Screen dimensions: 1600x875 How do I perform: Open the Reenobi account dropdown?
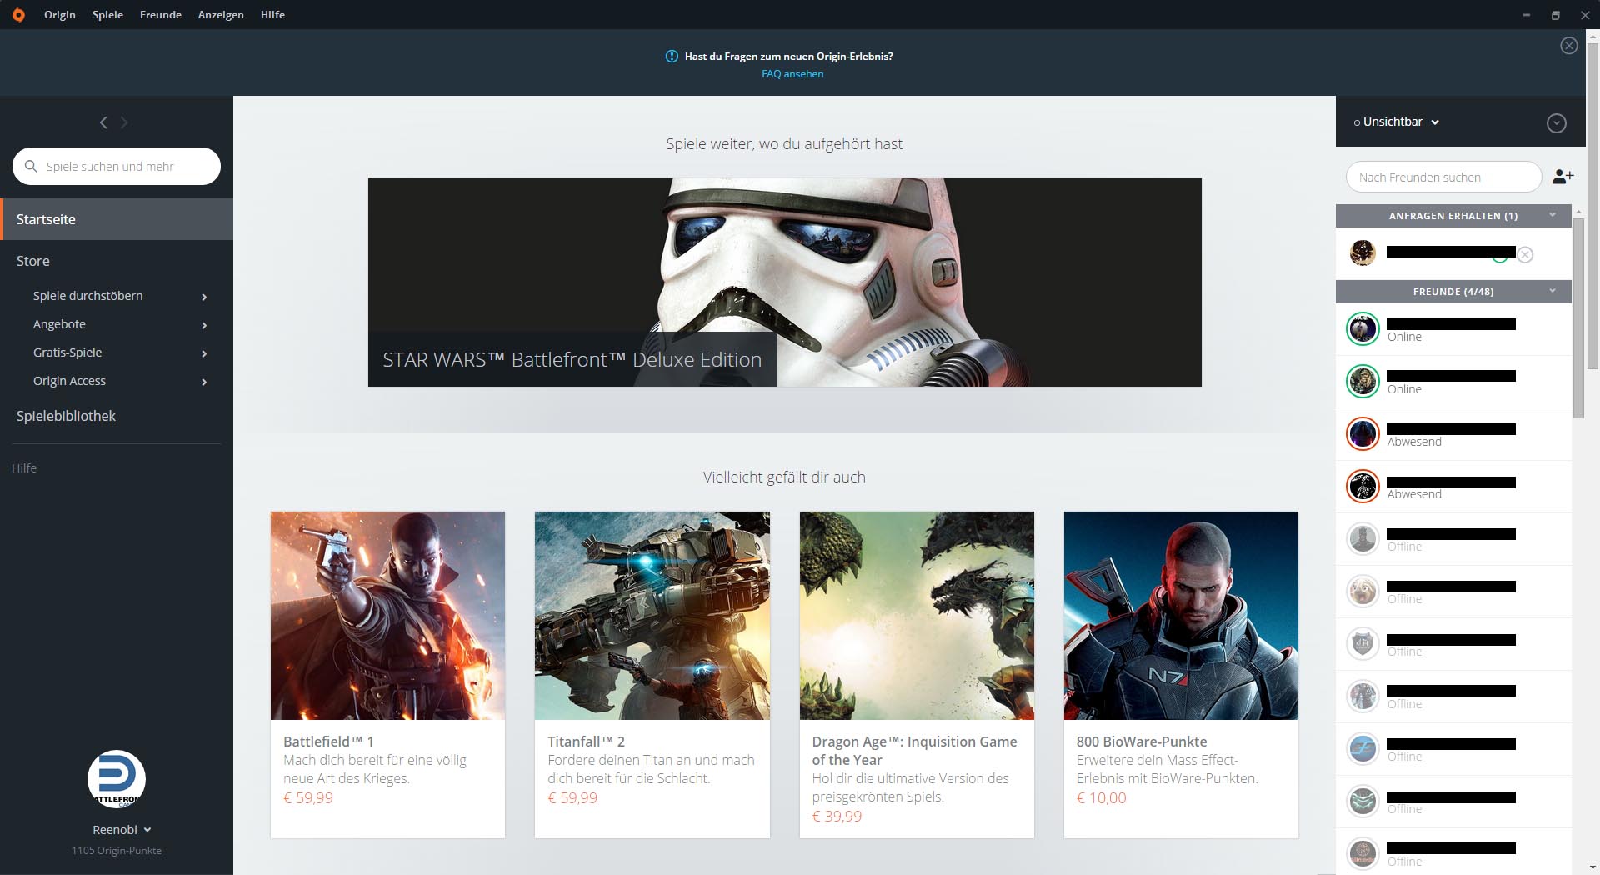(x=122, y=830)
